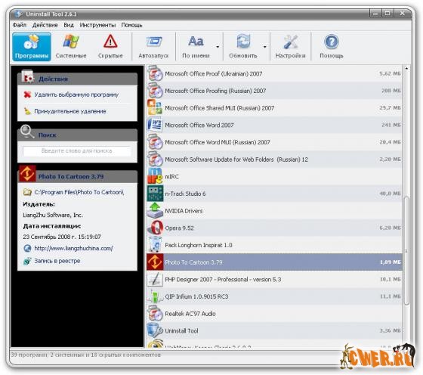Click Запись в реестре link
This screenshot has height=375, width=423.
pos(57,261)
